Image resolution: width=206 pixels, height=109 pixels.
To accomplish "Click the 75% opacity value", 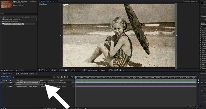I will pyautogui.click(x=41, y=84).
